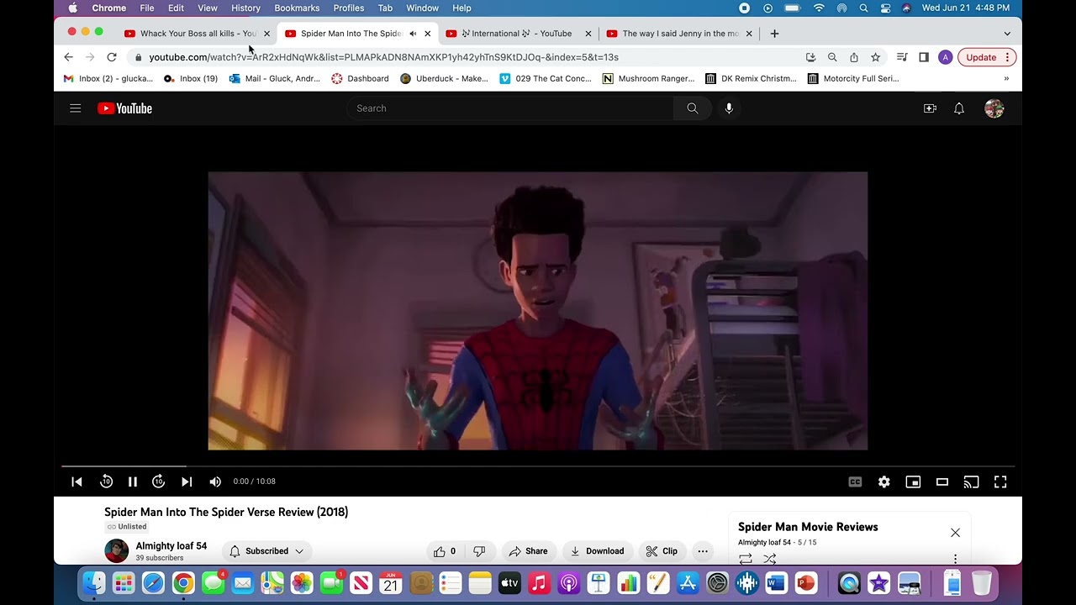Switch to International YouTube tab

[x=517, y=34]
